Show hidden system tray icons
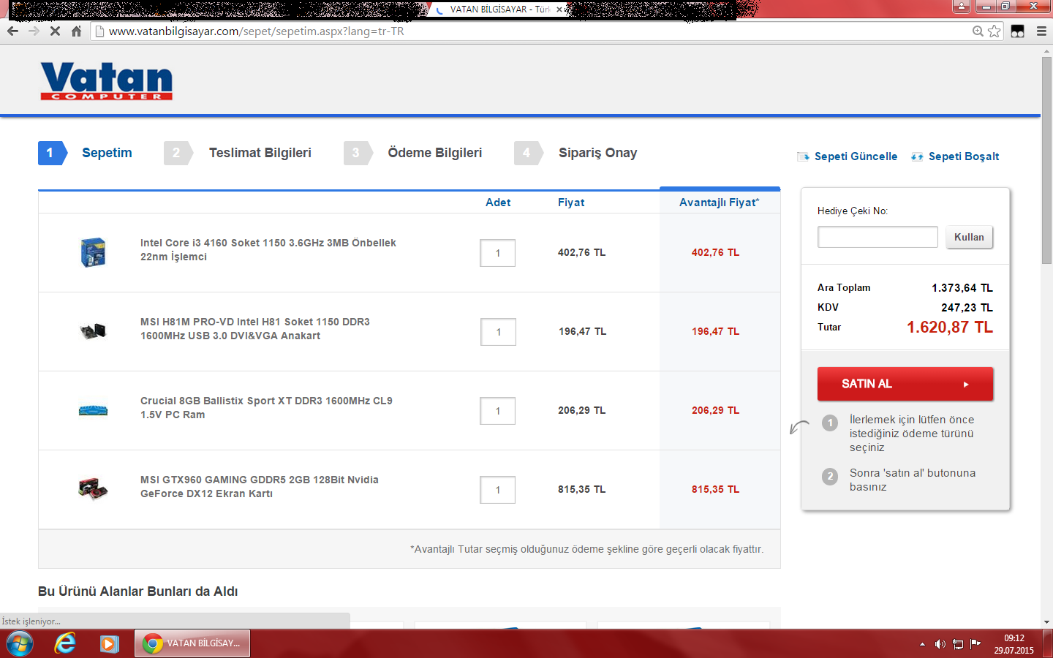This screenshot has height=658, width=1053. point(922,644)
